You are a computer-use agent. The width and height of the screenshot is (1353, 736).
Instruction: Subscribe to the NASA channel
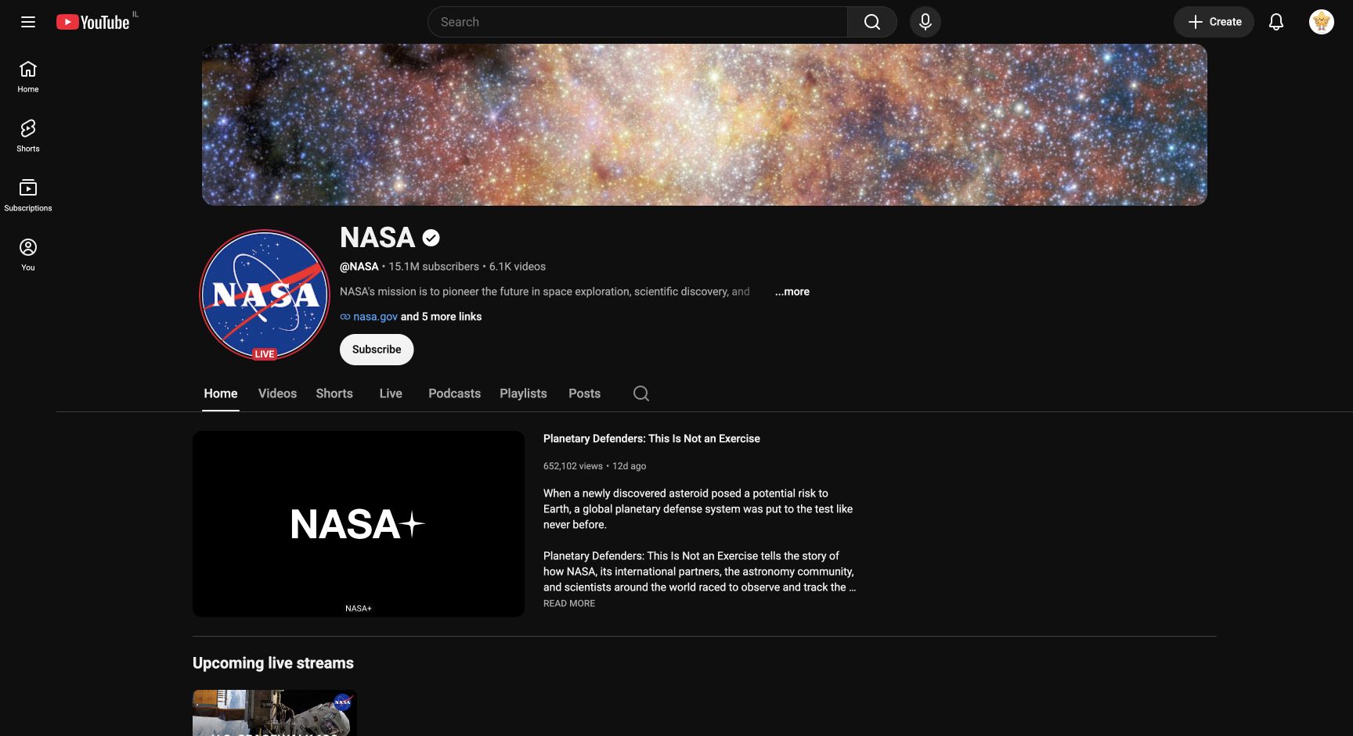(377, 350)
